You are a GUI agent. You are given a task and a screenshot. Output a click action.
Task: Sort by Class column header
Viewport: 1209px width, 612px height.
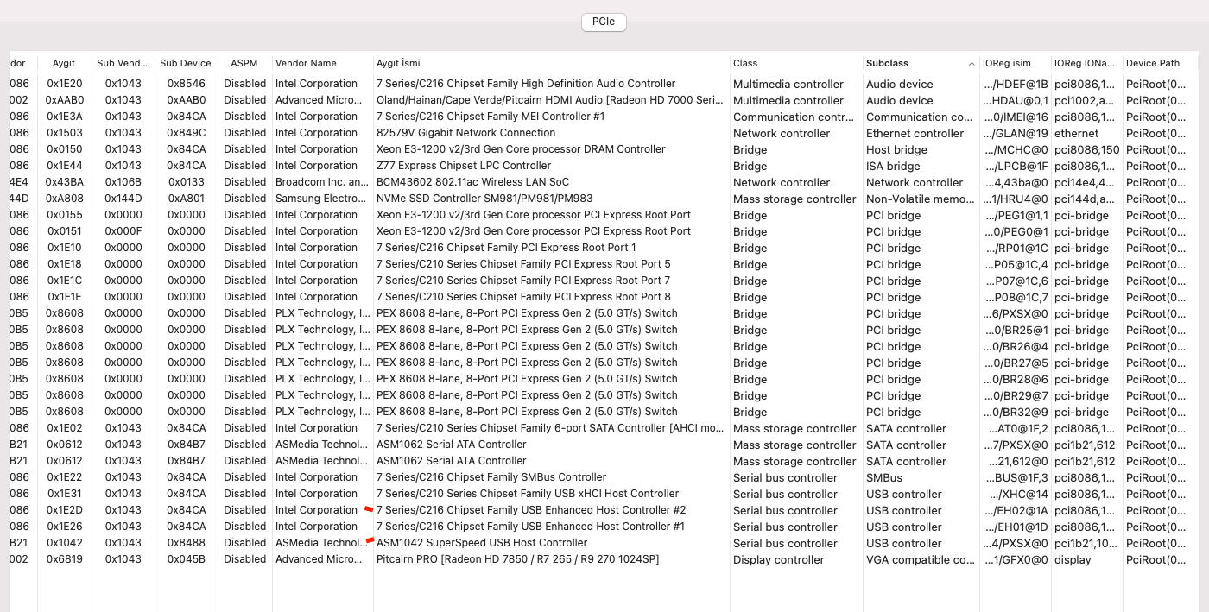pyautogui.click(x=745, y=63)
